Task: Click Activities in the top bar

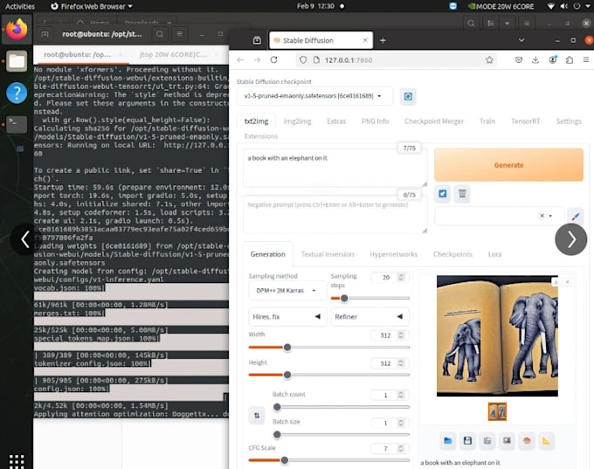Action: [x=20, y=6]
